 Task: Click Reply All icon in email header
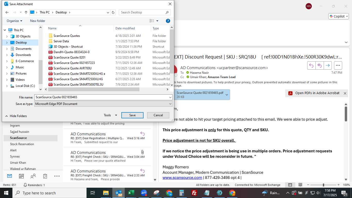320,65
